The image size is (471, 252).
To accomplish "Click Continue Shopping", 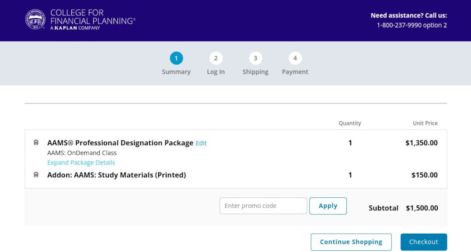I will [x=351, y=242].
